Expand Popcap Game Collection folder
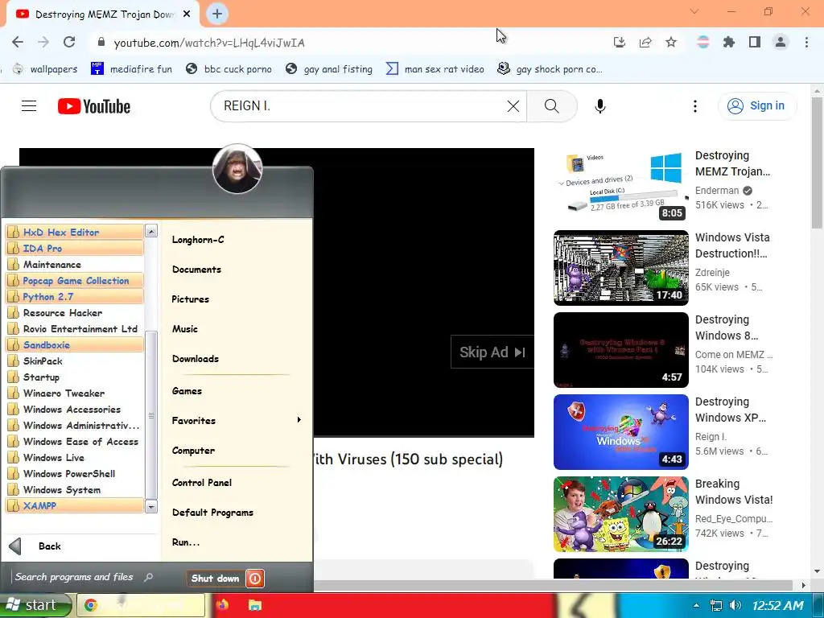The image size is (824, 618). click(x=75, y=281)
